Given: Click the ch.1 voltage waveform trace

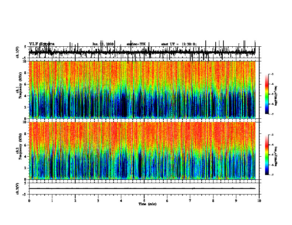Looking at the screenshot, I should (142, 52).
